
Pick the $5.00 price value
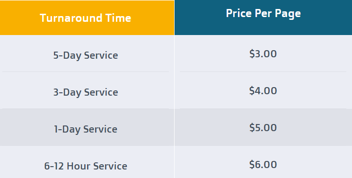click(263, 128)
